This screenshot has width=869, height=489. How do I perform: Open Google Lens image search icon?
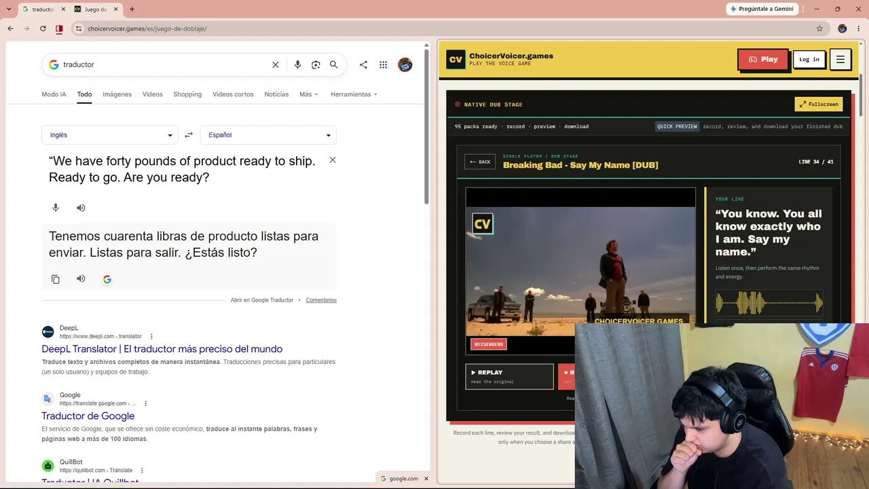(316, 65)
